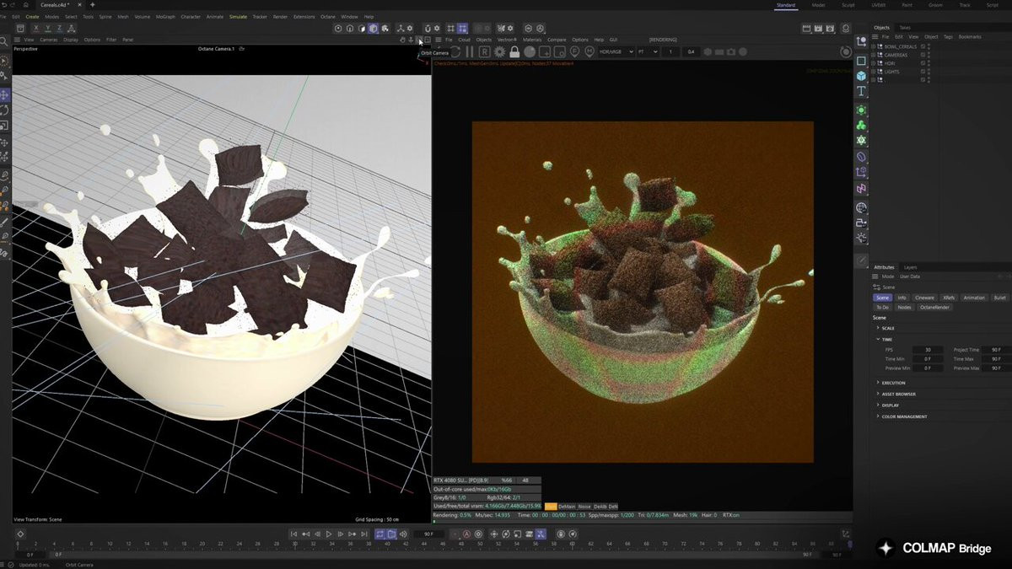This screenshot has height=569, width=1012.
Task: Click the Move tool in left toolbar
Action: (x=5, y=94)
